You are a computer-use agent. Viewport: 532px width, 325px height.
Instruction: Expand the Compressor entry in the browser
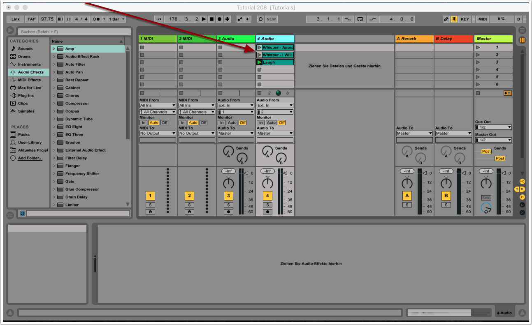point(53,104)
